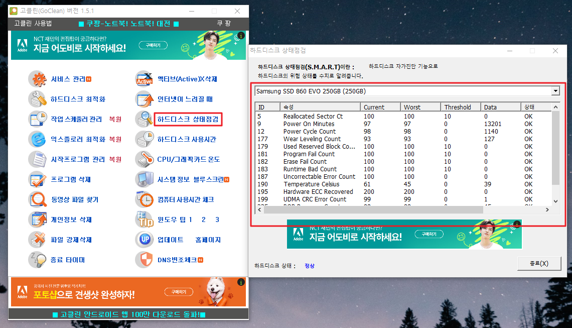Open 윈도우 팁 number 2 link
572x328 pixels.
click(204, 220)
